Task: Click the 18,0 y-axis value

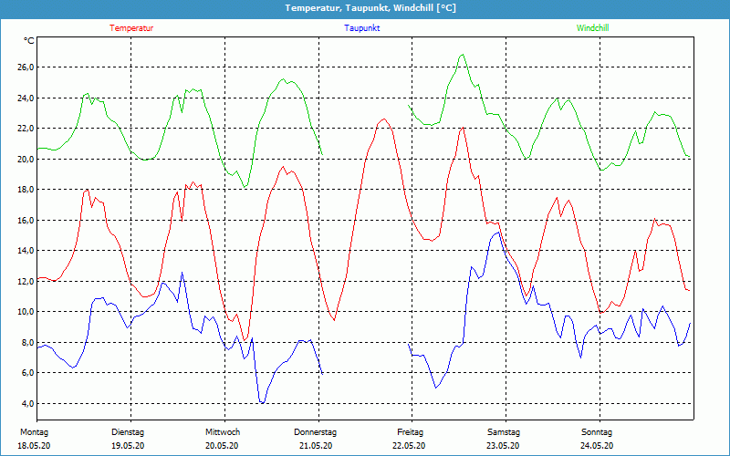Action: pyautogui.click(x=26, y=190)
